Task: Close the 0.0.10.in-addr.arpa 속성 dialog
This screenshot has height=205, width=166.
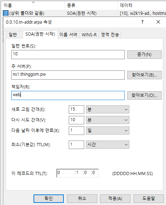Action: (158, 22)
